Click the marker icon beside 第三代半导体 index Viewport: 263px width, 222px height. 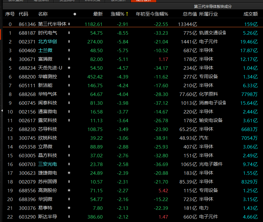tap(69, 24)
